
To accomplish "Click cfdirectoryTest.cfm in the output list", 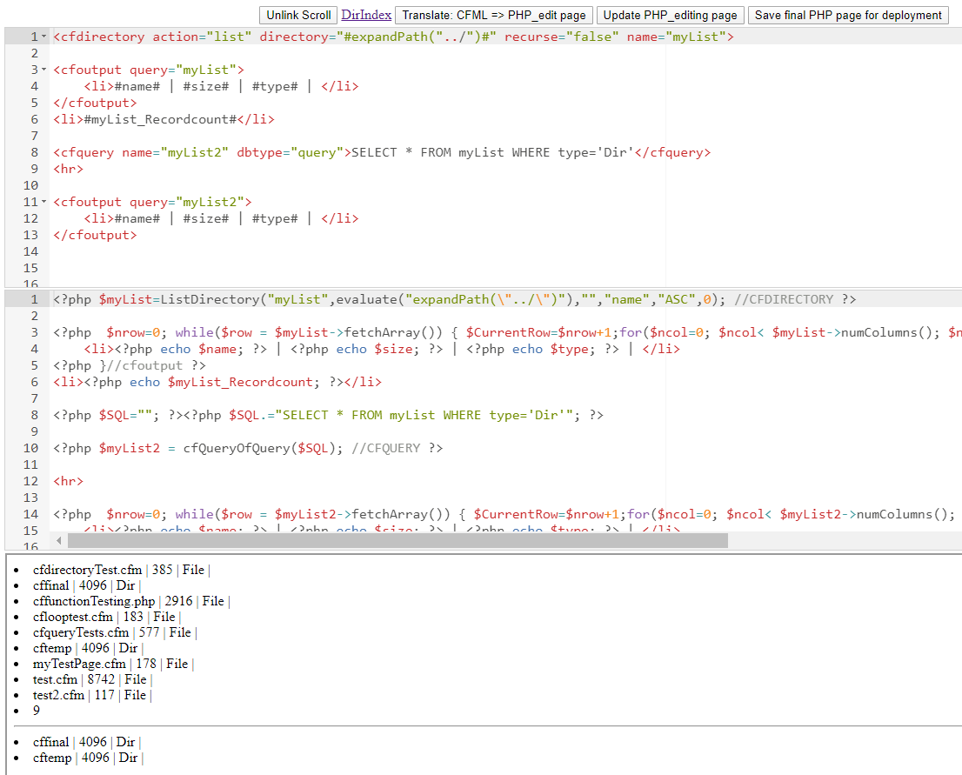I will 87,570.
